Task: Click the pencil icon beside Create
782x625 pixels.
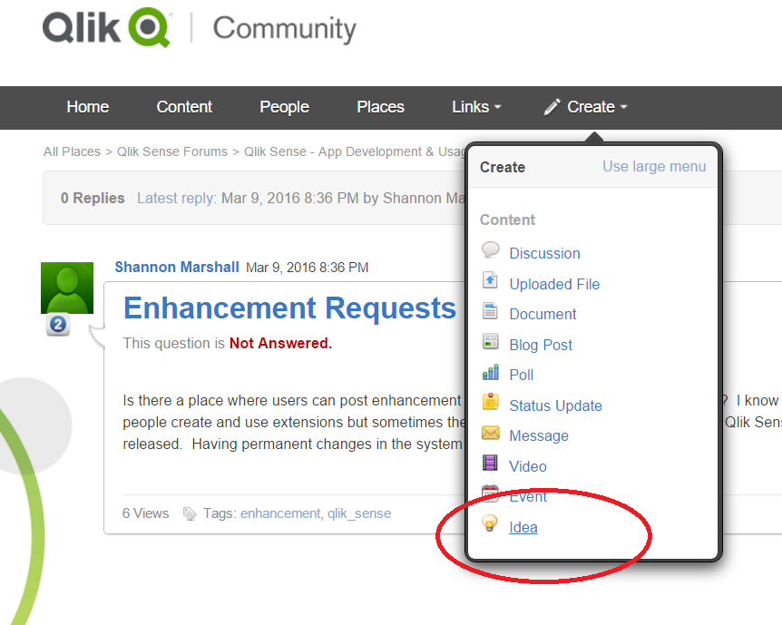Action: point(552,107)
